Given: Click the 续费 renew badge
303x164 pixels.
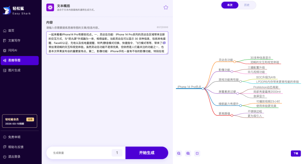Looking at the screenshot, I should point(30,120).
